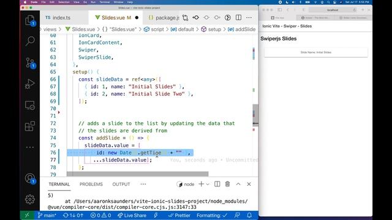Click the remote window indicator in status bar

(x=27, y=215)
